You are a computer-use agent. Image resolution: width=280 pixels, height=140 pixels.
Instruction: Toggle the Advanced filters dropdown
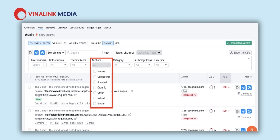[x=149, y=53]
